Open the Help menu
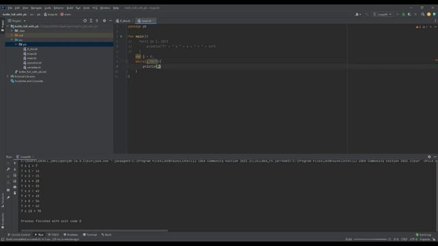The width and height of the screenshot is (438, 246). 116,8
